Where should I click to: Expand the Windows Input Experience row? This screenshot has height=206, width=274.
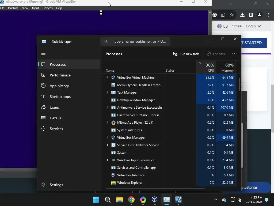(x=107, y=160)
